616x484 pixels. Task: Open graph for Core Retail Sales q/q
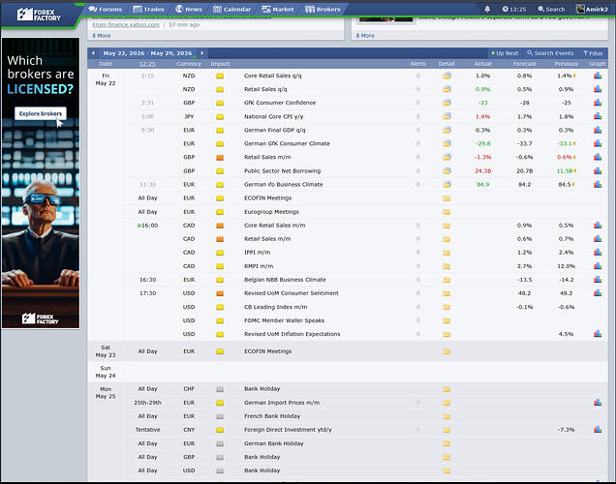tap(598, 76)
